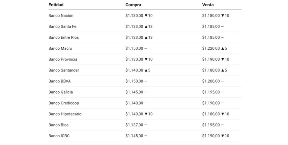
Task: Click the down arrow beside Banco ICBC's Venta price
Action: (223, 136)
